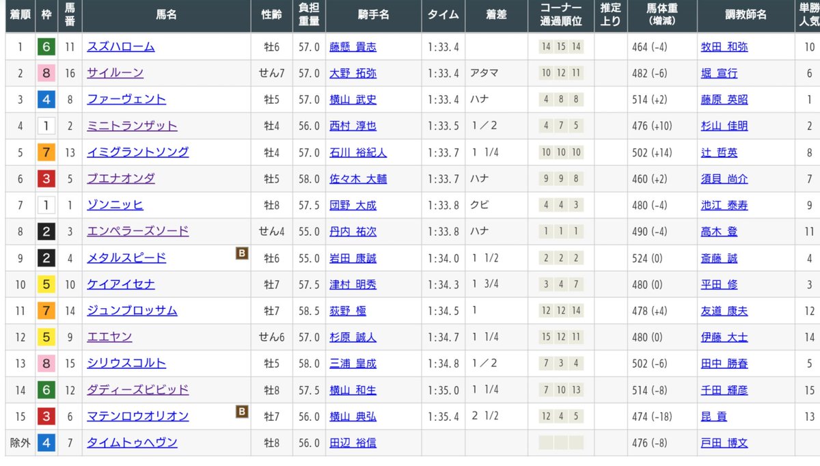Click green frame 6 badge for スズハローム

(46, 46)
